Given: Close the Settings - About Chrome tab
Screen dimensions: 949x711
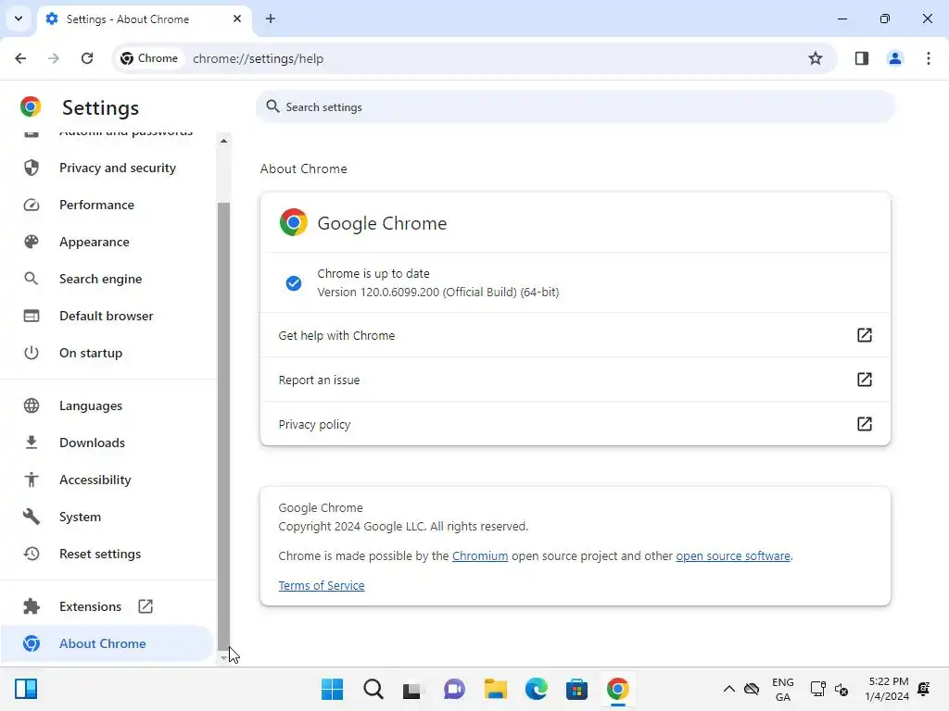Looking at the screenshot, I should [x=237, y=19].
